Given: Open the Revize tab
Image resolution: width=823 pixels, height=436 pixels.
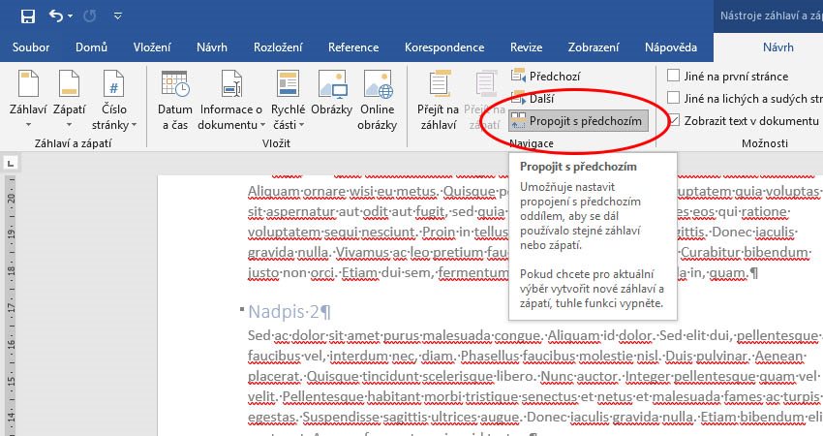Looking at the screenshot, I should click(x=526, y=47).
